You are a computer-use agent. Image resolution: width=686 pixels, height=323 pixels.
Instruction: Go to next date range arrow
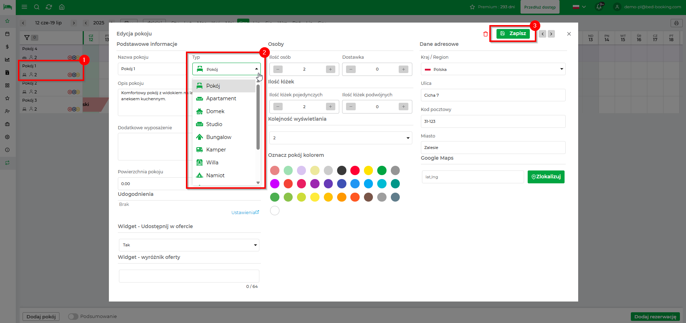point(74,23)
